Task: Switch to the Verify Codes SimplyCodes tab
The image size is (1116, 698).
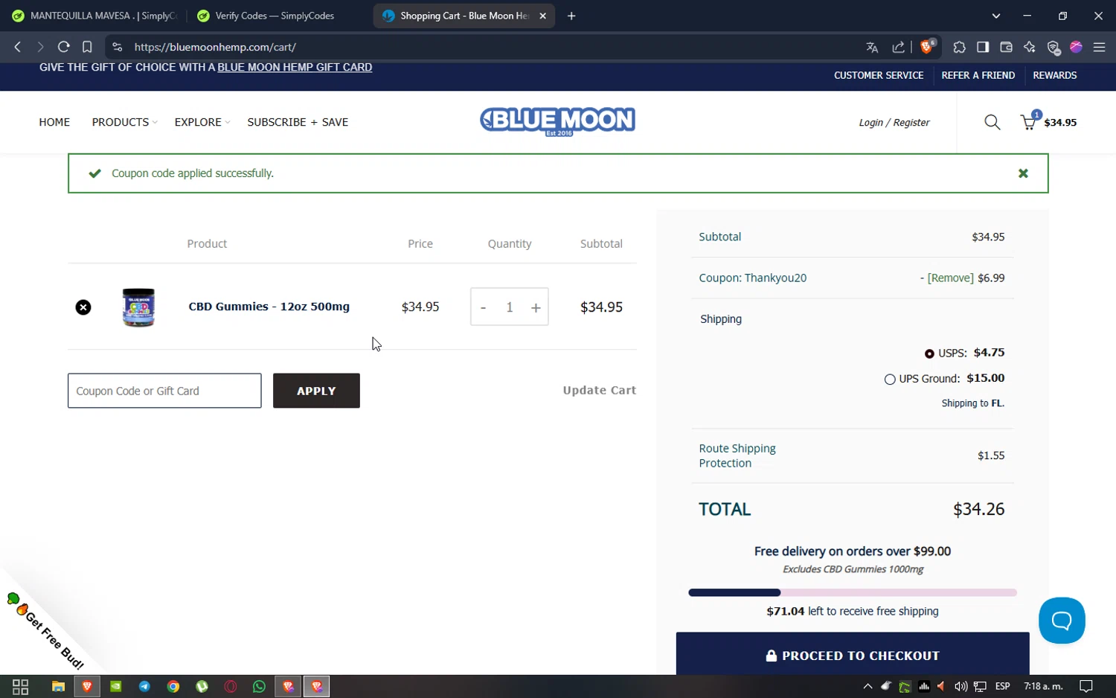Action: [275, 16]
